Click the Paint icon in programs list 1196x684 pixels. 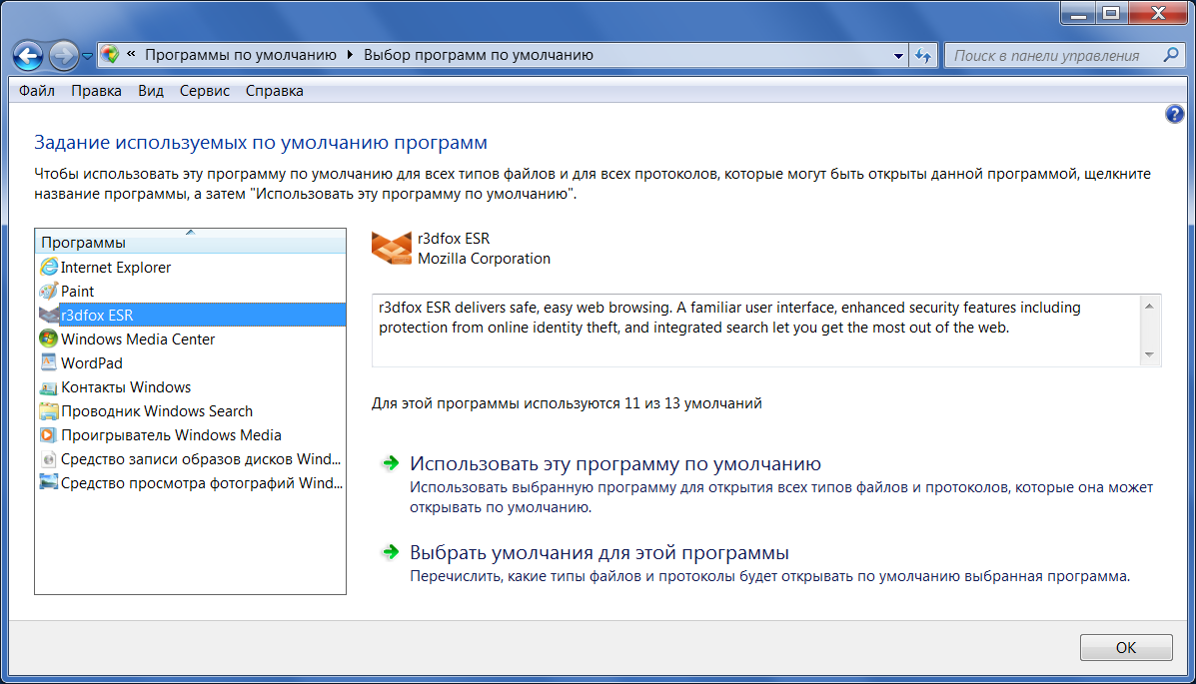tap(49, 292)
